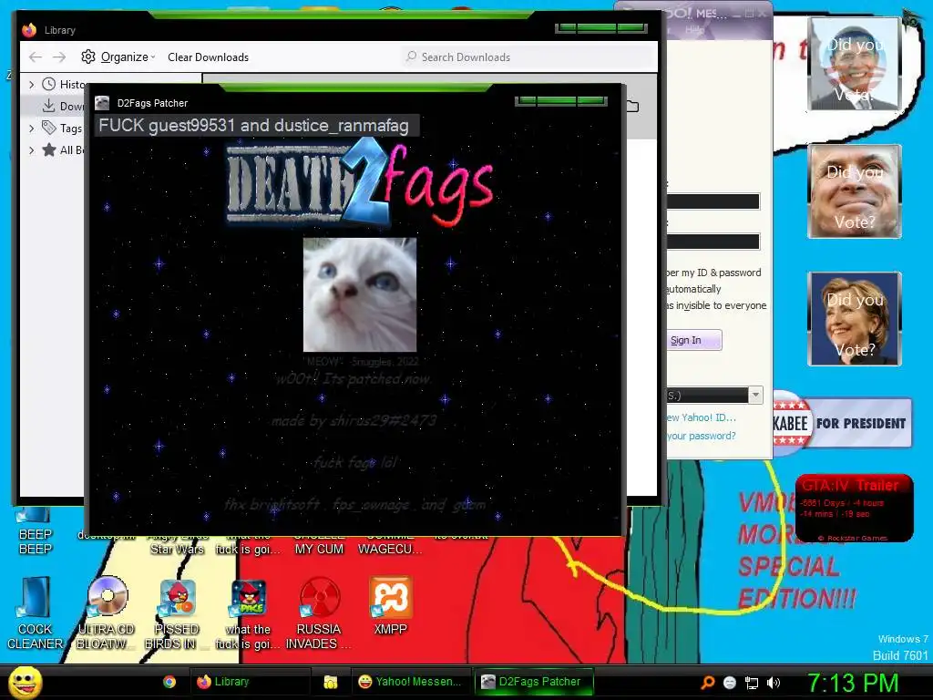The height and width of the screenshot is (700, 933).
Task: Select the PISSED BIRDS Angry Birds Rio shortcut
Action: coord(177,613)
